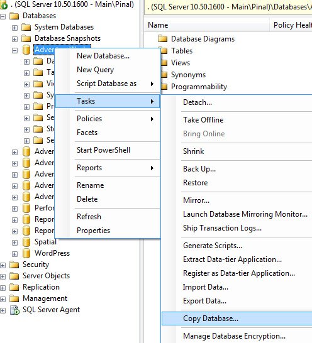Click the Database Diagrams folder icon in list
The image size is (312, 343).
click(162, 39)
